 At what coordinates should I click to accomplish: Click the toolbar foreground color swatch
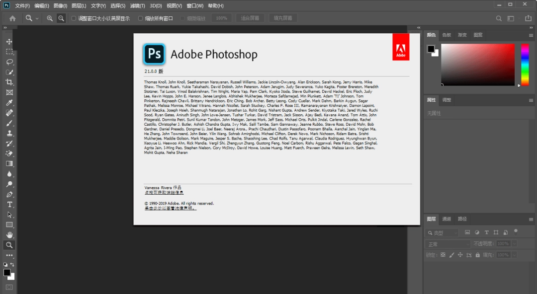point(7,273)
